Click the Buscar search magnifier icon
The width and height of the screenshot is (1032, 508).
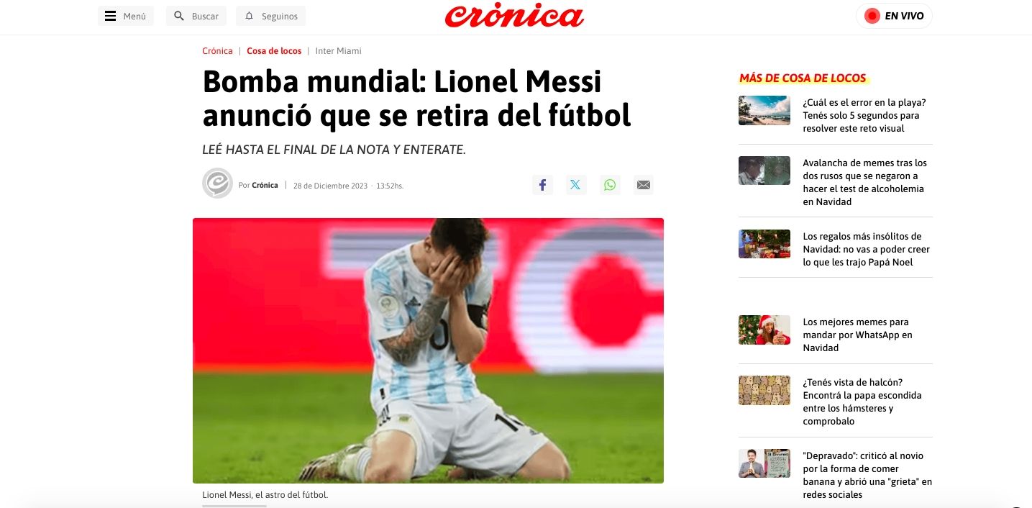click(179, 16)
